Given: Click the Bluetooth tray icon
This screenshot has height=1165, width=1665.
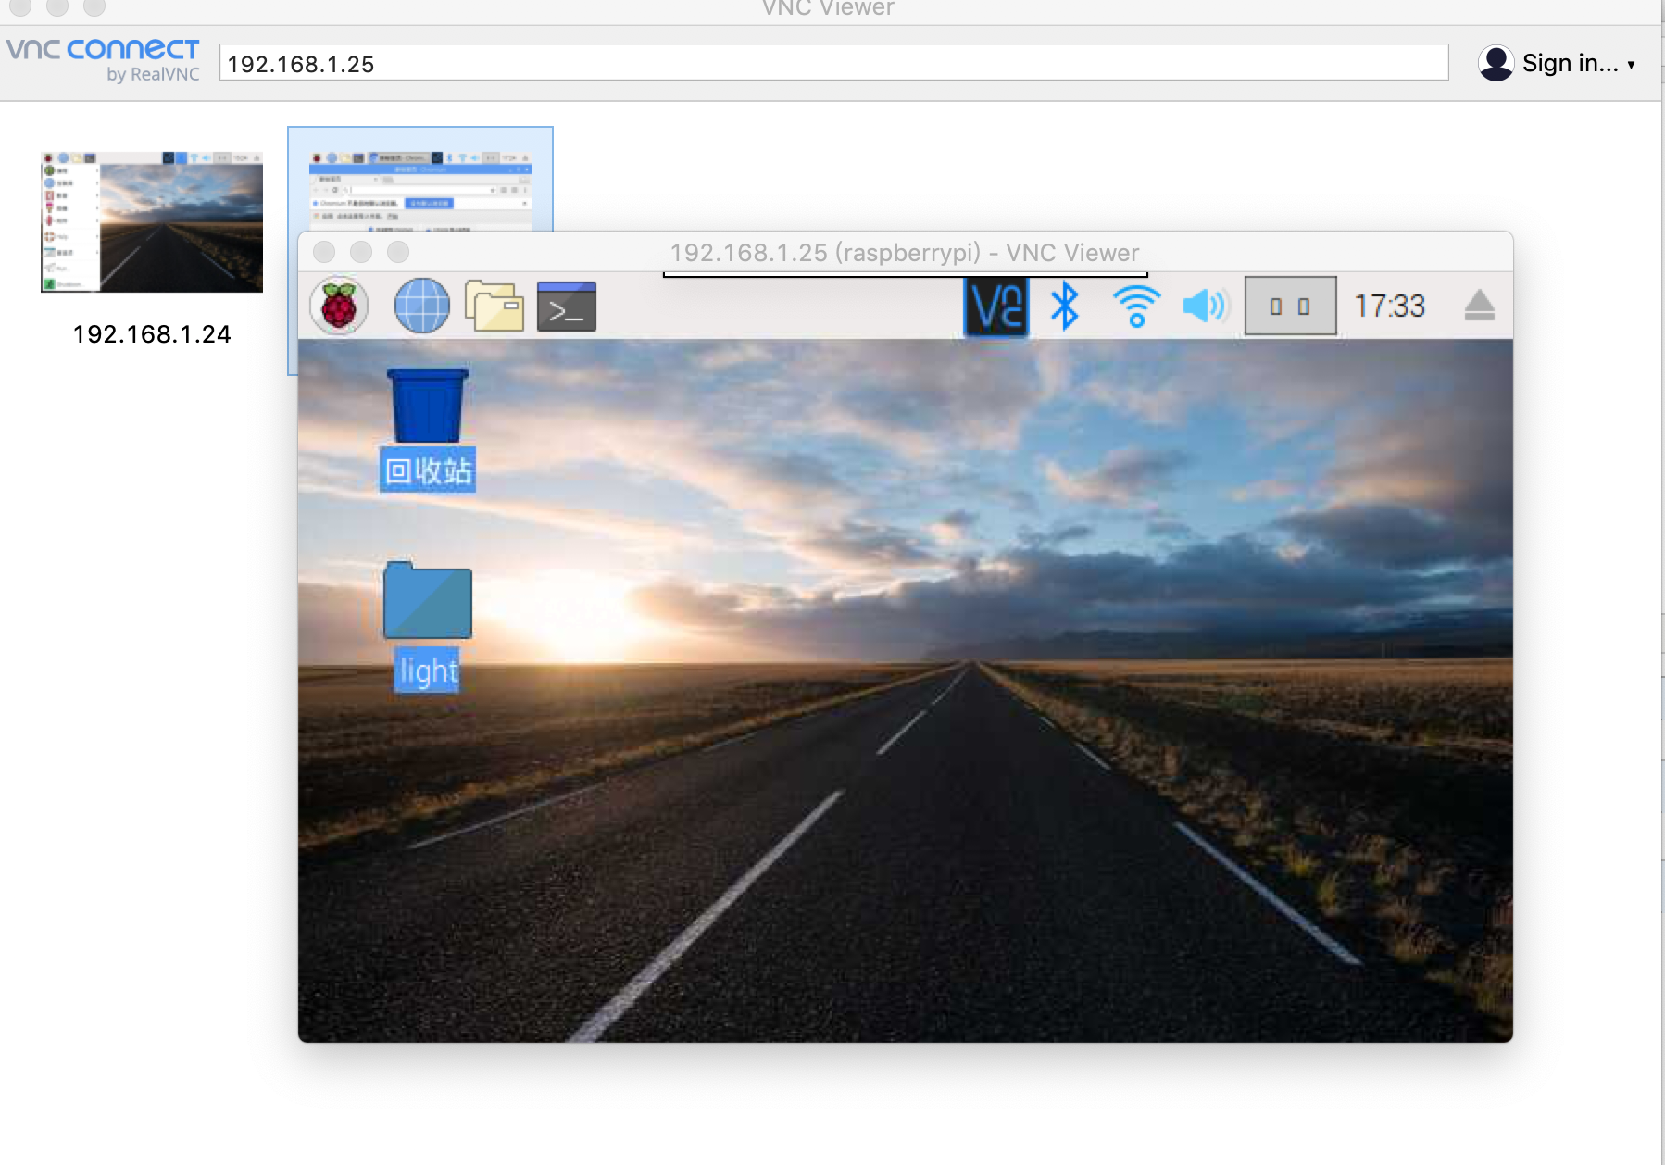Looking at the screenshot, I should pos(1065,307).
